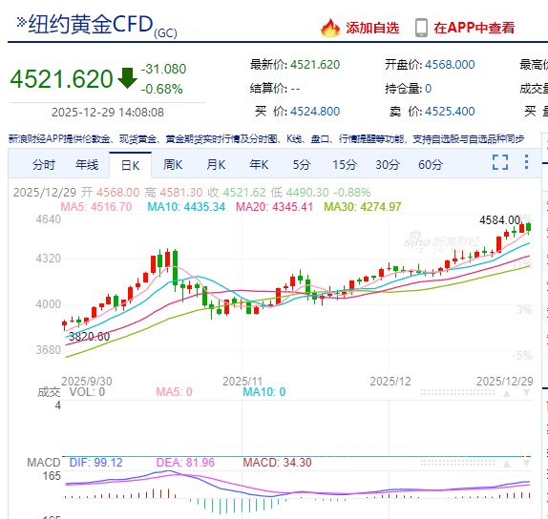Select the 月K tab
This screenshot has width=548, height=519.
[216, 164]
